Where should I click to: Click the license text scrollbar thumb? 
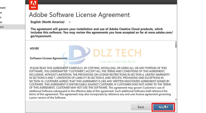[x=176, y=45]
